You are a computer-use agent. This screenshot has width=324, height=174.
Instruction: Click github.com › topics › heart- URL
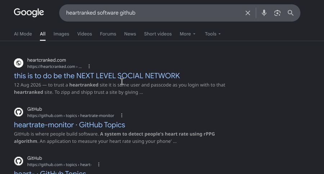click(x=59, y=165)
